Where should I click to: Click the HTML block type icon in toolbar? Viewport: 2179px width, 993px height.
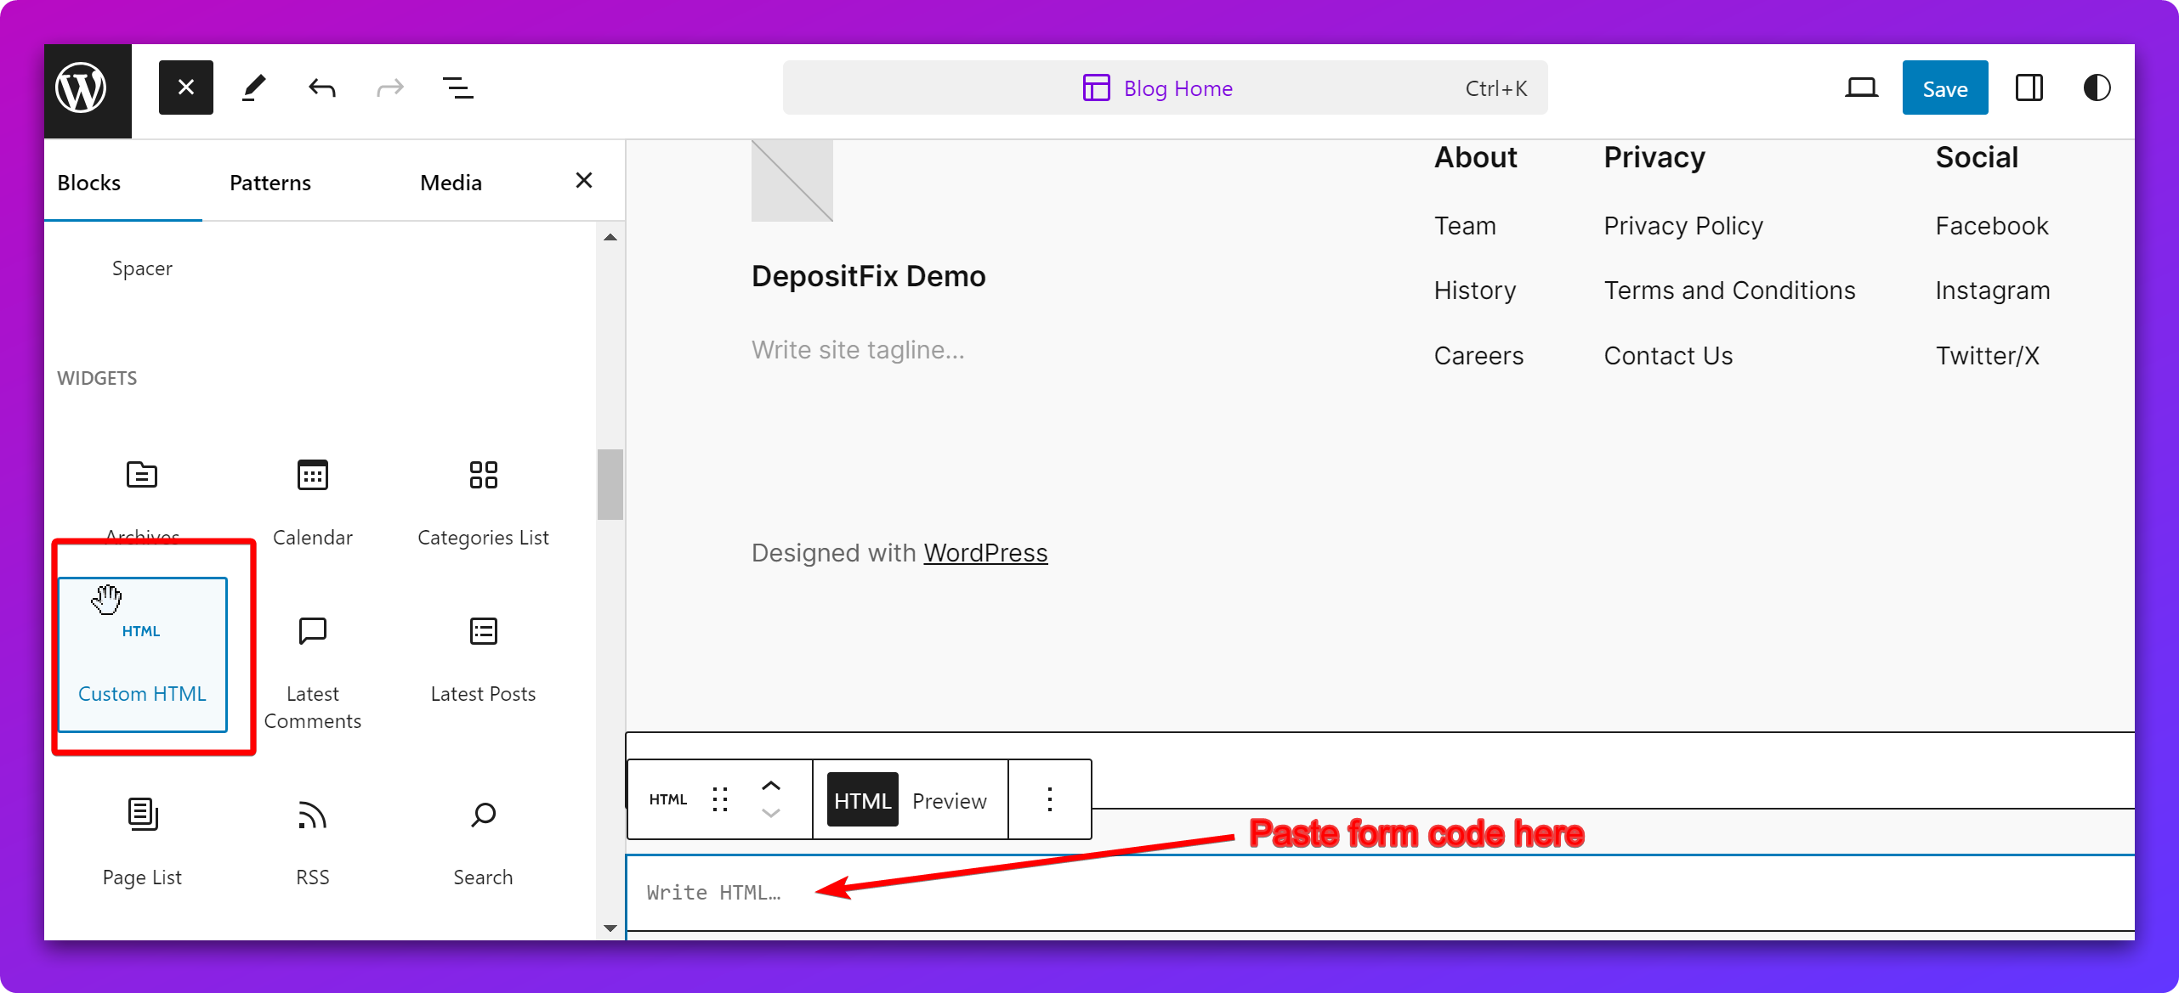668,799
